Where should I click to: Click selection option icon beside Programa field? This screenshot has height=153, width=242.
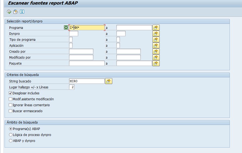point(66,28)
